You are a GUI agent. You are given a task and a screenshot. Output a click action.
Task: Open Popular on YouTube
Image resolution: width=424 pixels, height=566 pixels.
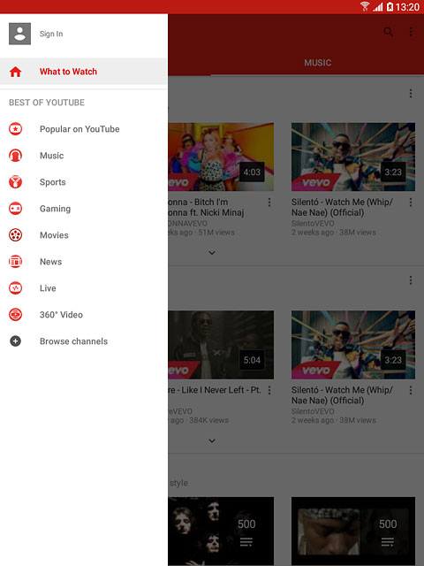84,129
